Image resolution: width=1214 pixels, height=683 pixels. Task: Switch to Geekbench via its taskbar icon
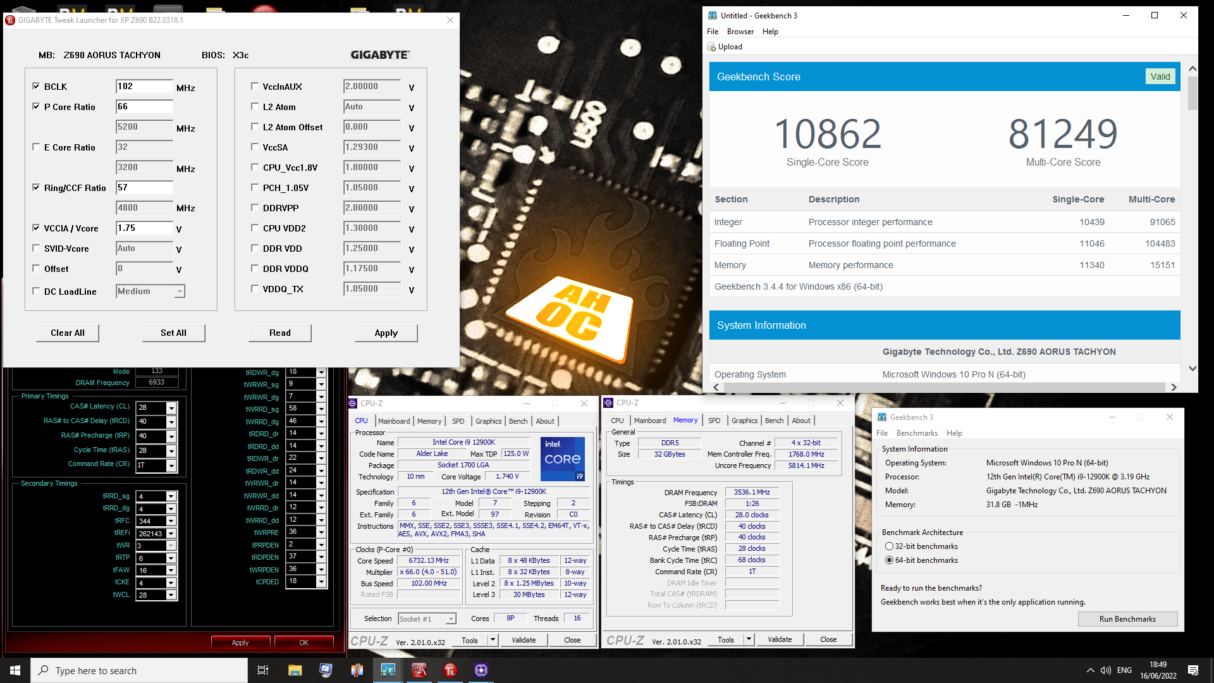coord(388,670)
